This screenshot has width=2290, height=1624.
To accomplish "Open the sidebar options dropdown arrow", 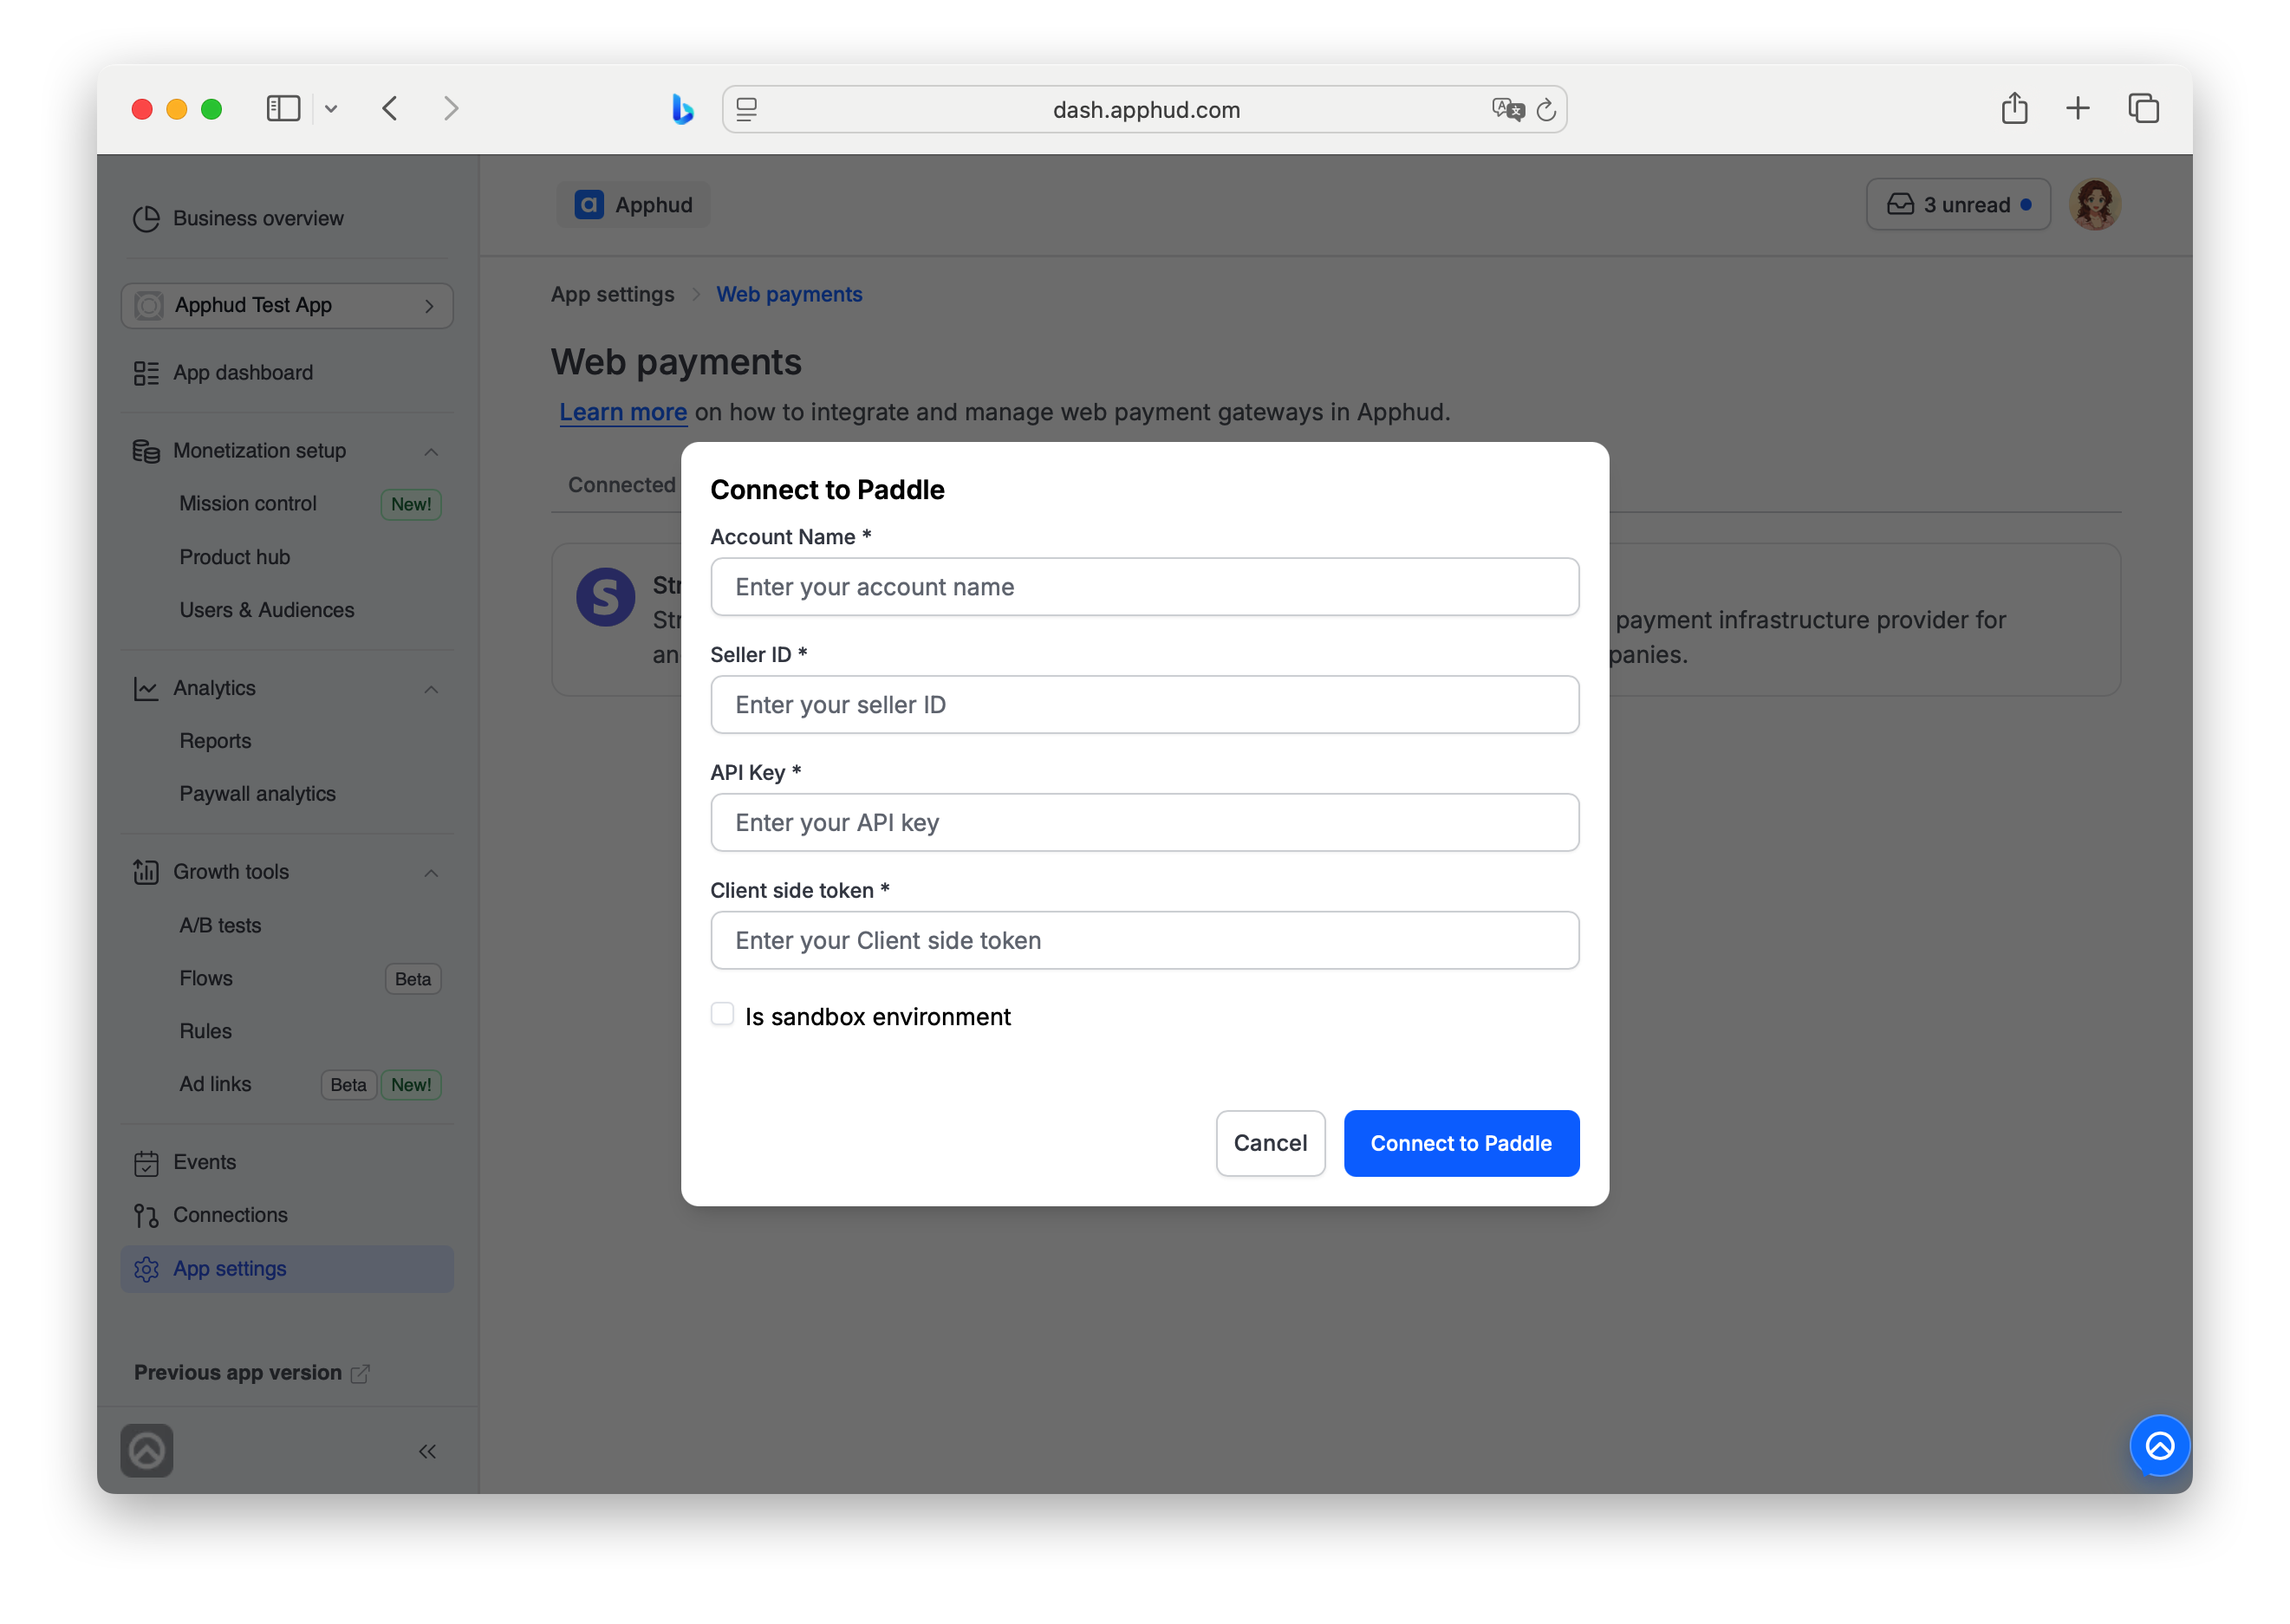I will 331,109.
